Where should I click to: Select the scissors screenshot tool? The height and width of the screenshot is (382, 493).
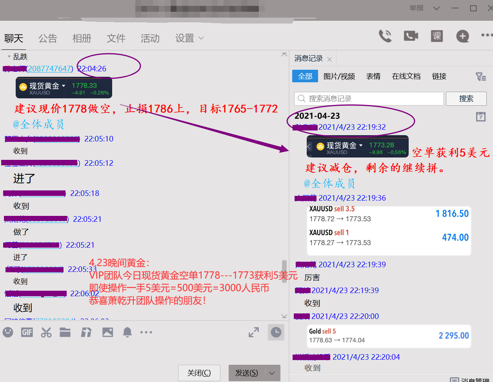tap(46, 333)
